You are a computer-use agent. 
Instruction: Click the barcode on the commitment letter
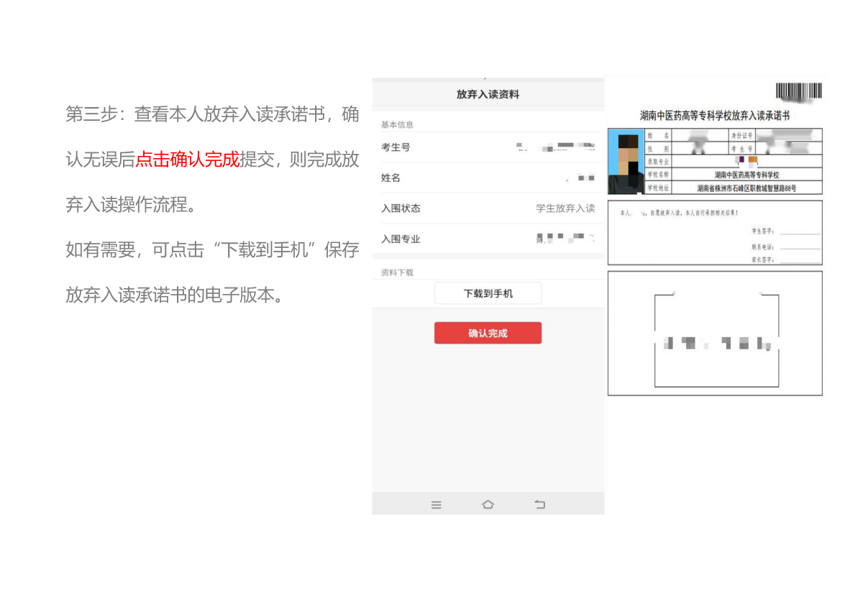(798, 91)
